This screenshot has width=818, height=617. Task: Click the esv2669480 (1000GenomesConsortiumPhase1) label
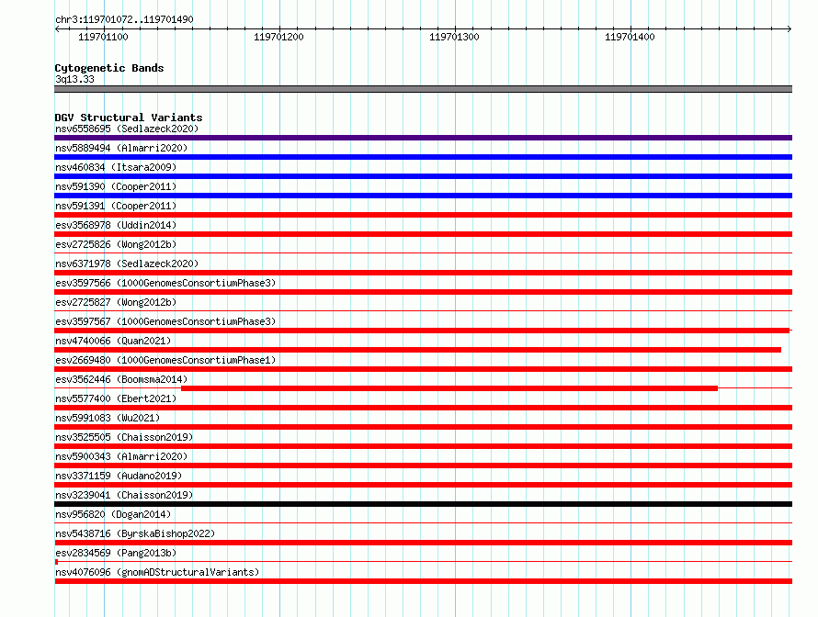[165, 360]
